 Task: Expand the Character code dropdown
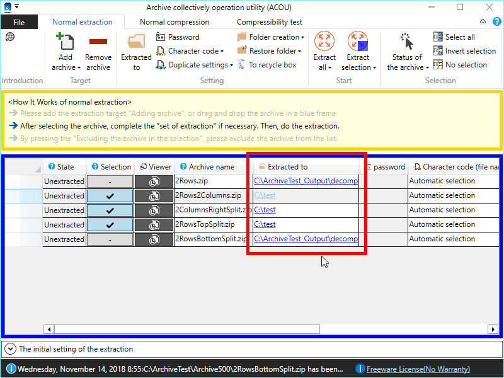[195, 51]
